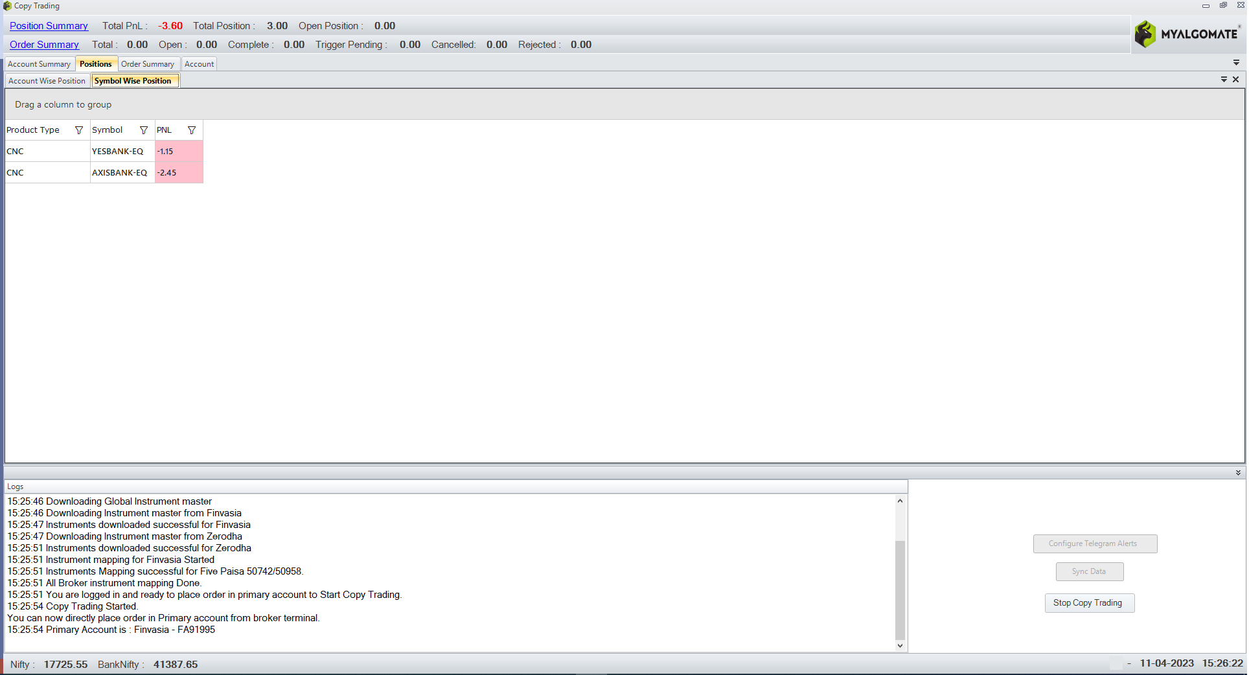This screenshot has width=1249, height=675.
Task: Click the date 11-04-2023 in status bar
Action: coord(1167,663)
